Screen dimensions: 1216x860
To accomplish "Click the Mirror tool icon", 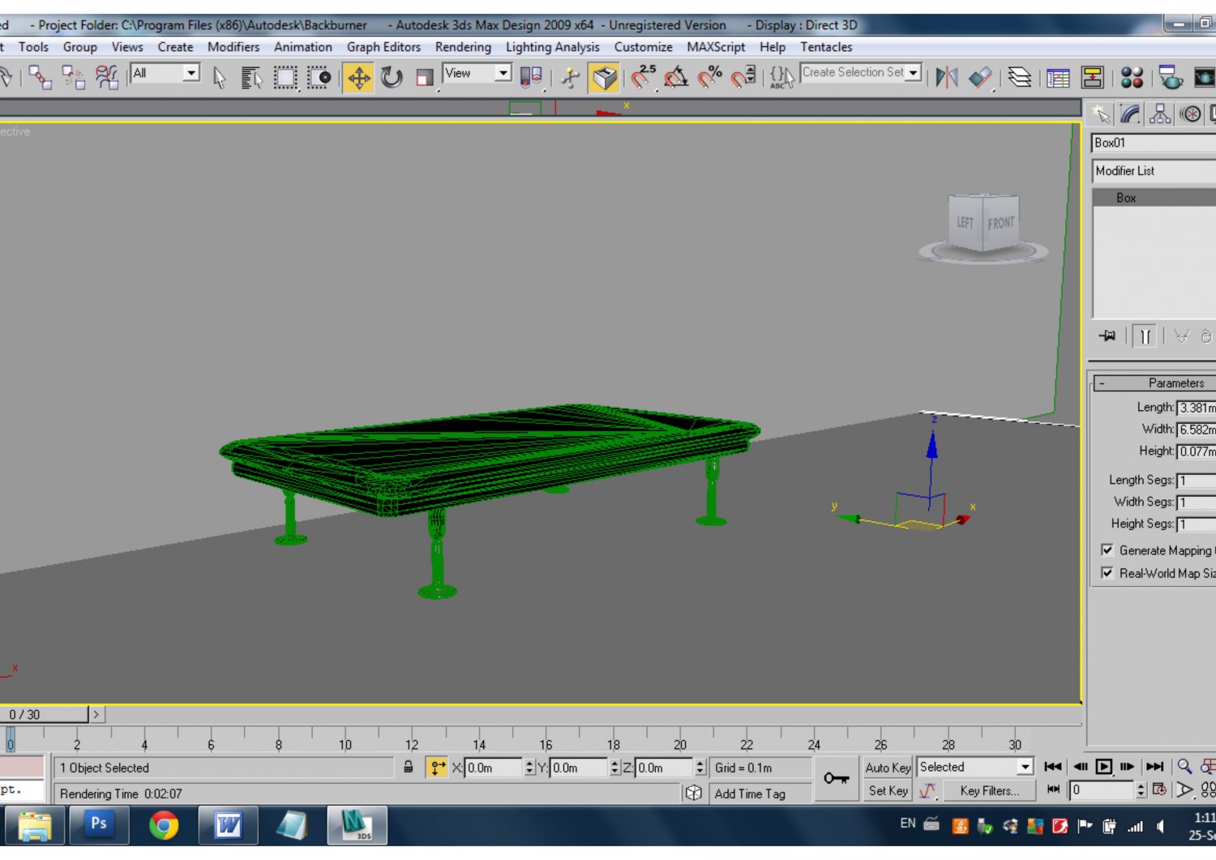I will point(948,78).
